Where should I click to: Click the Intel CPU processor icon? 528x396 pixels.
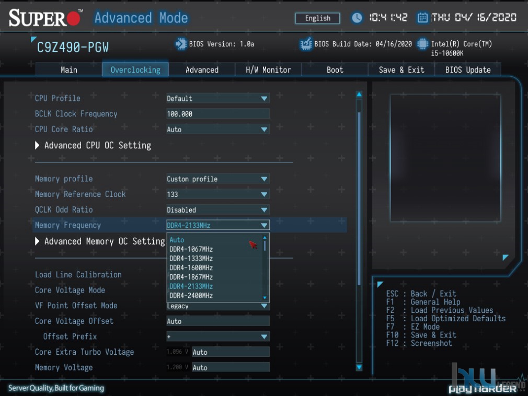coord(422,44)
